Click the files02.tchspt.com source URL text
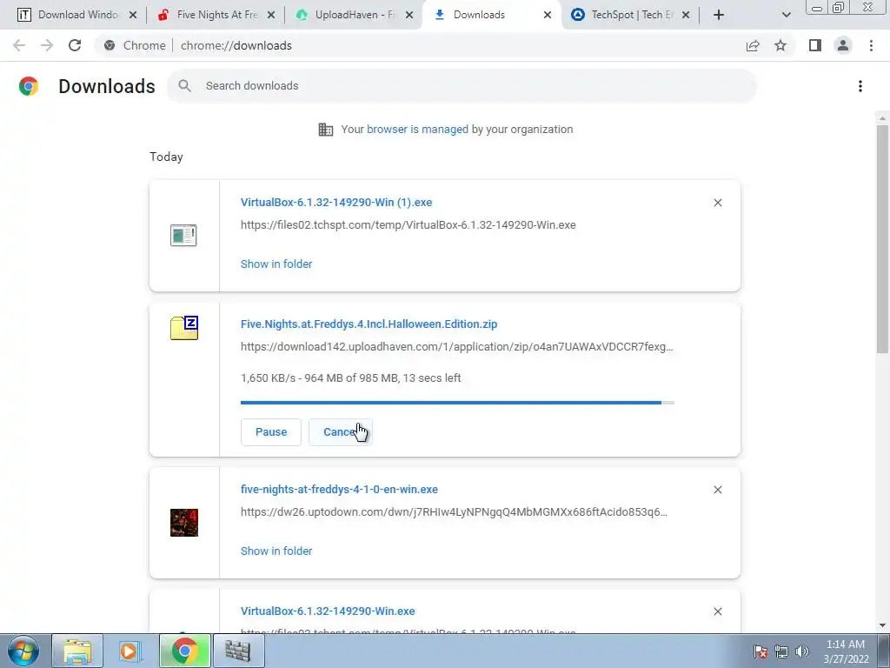The width and height of the screenshot is (890, 668). [408, 225]
